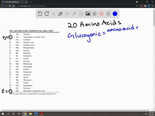This screenshot has width=155, height=116.
Task: Close the Numerade Whiteboard tab
Action: (26, 2)
